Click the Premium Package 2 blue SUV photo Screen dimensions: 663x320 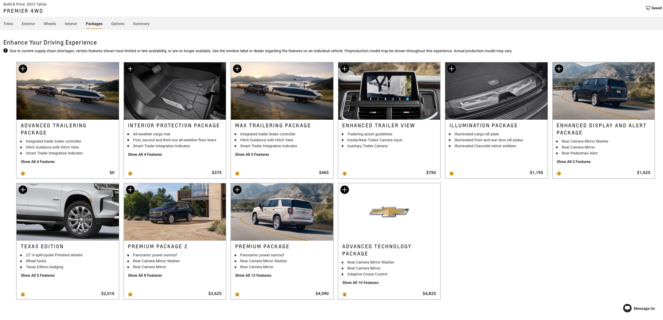pos(175,212)
